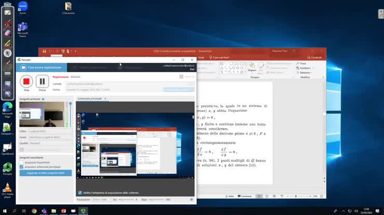Open the Qualità dropdown
Screen dimensions: 384x215
click(x=49, y=143)
